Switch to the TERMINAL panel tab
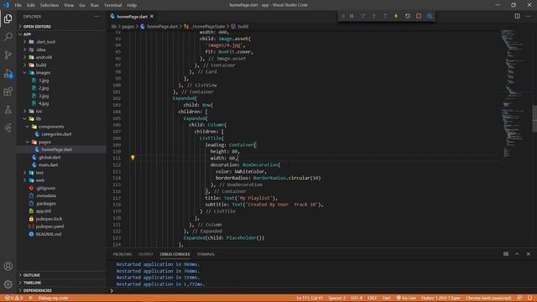The width and height of the screenshot is (537, 302). (x=206, y=254)
